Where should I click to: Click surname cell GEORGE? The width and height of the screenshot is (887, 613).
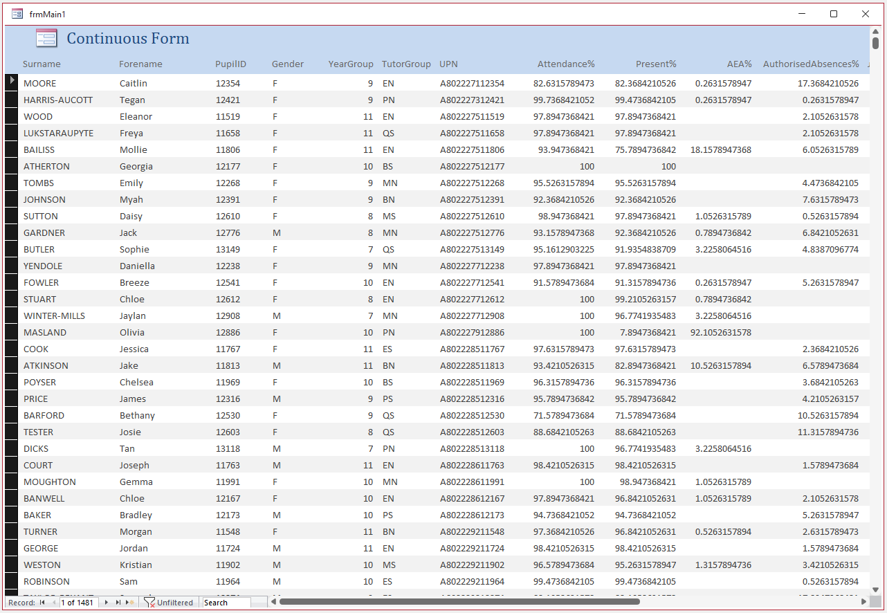point(41,548)
